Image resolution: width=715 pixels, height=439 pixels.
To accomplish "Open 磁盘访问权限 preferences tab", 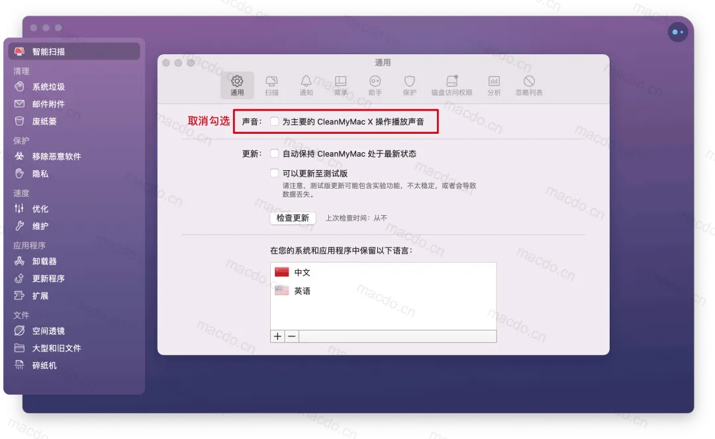I will pos(452,85).
